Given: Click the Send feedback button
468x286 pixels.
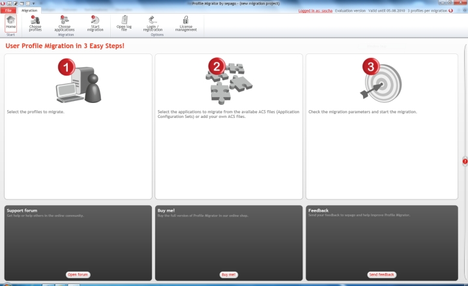Looking at the screenshot, I should click(x=381, y=274).
